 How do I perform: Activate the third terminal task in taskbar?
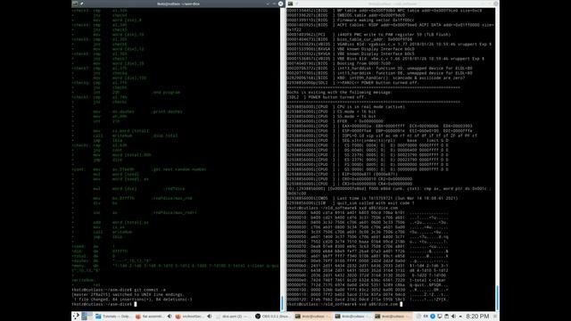(393, 317)
